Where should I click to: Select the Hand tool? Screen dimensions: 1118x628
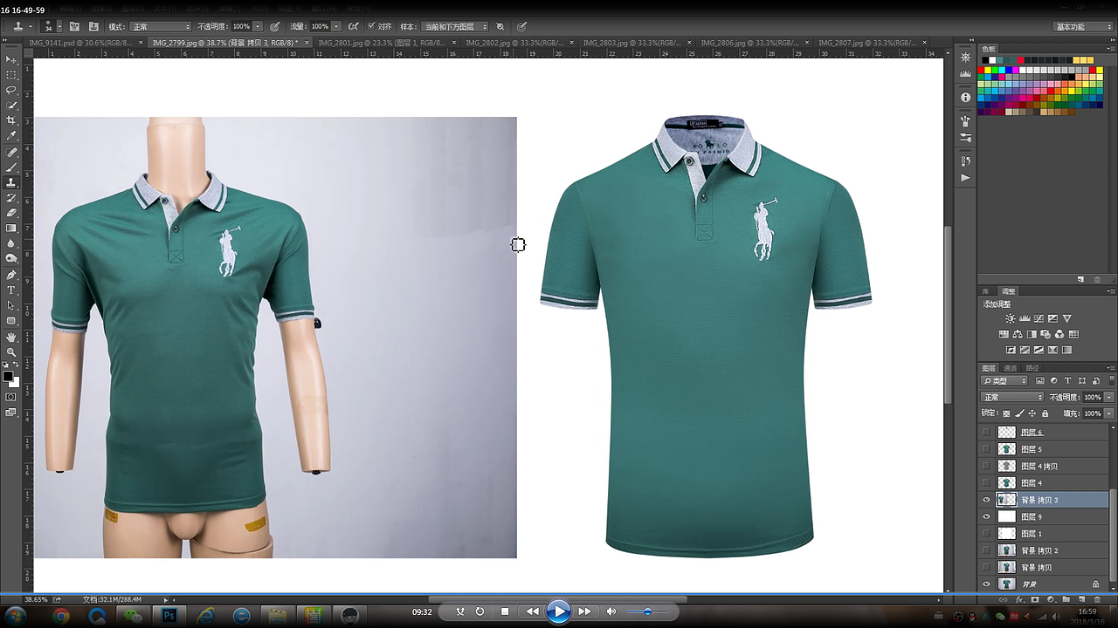coord(11,337)
